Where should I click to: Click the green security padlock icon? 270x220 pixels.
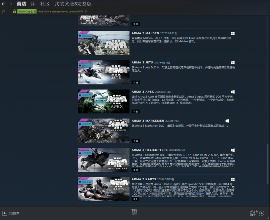click(14, 11)
